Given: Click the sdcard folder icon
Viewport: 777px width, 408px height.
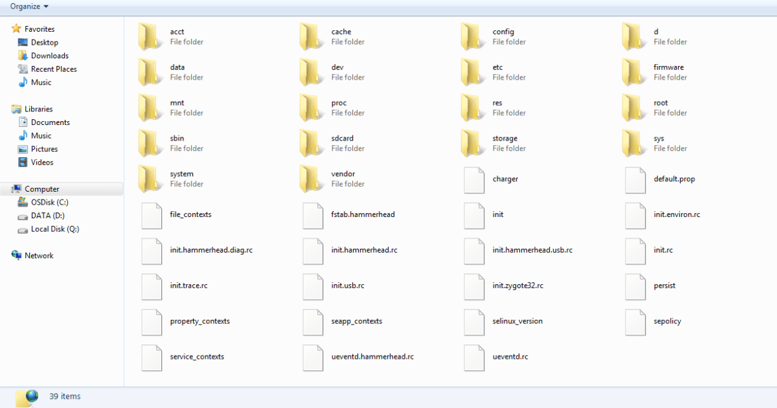Looking at the screenshot, I should [x=312, y=144].
